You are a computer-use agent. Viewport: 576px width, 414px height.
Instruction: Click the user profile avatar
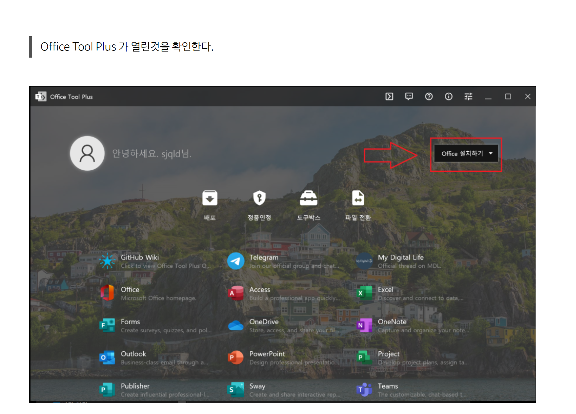(x=87, y=153)
